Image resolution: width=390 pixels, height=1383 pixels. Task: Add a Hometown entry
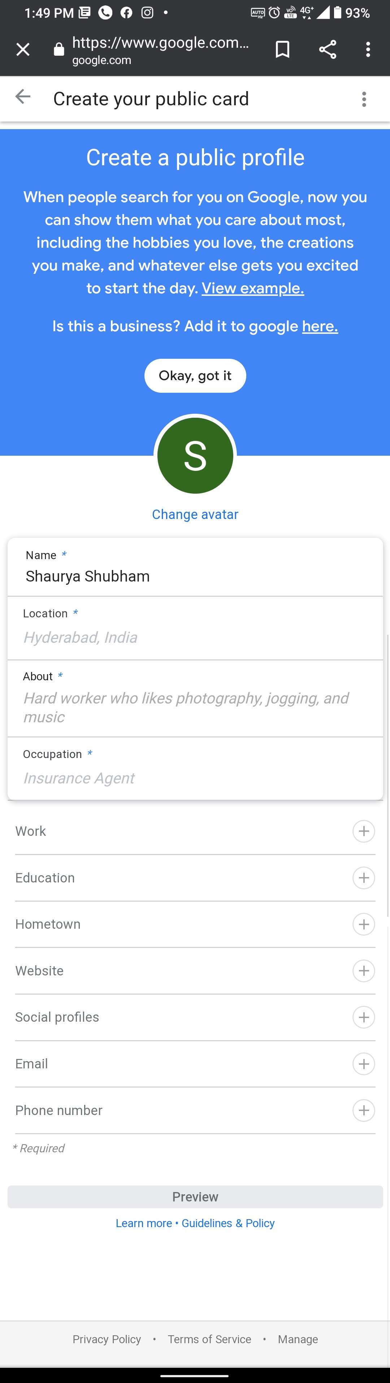coord(363,924)
